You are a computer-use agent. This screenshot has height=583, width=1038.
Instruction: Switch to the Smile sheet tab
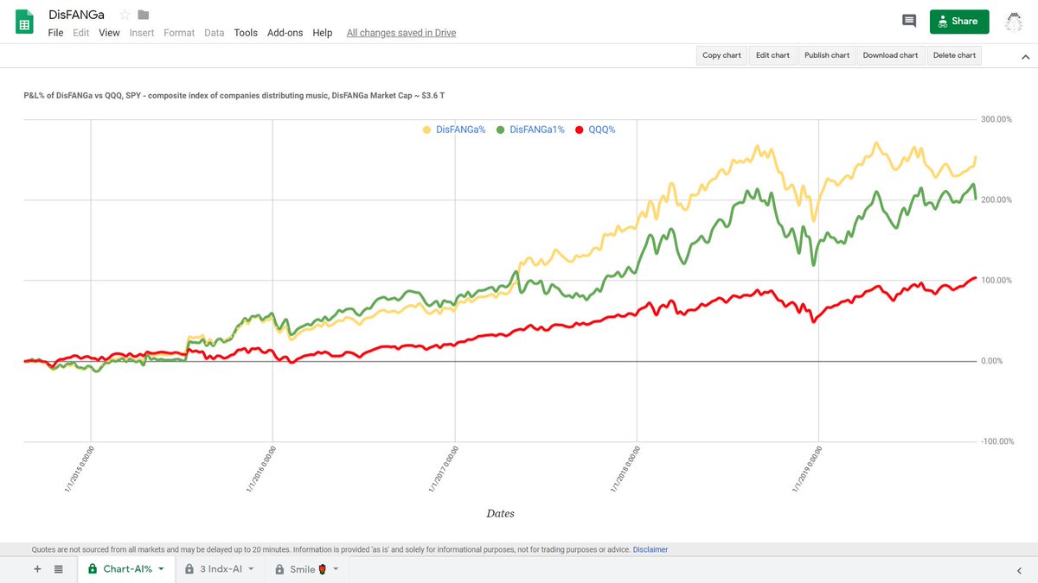coord(306,569)
